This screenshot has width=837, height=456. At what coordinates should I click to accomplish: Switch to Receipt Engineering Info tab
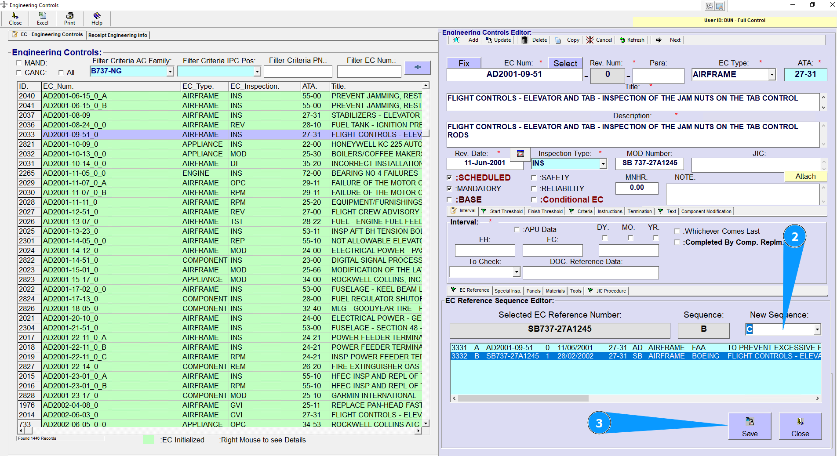(118, 35)
